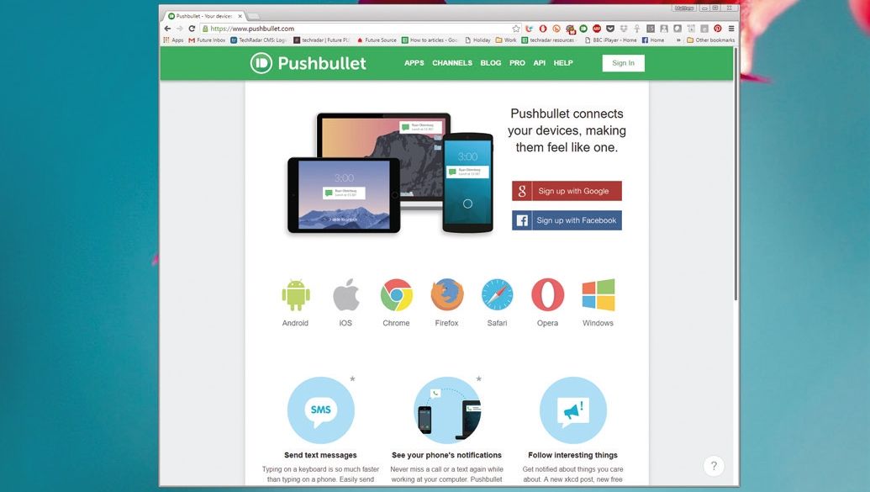The width and height of the screenshot is (870, 492).
Task: Open the PRO page
Action: click(517, 63)
